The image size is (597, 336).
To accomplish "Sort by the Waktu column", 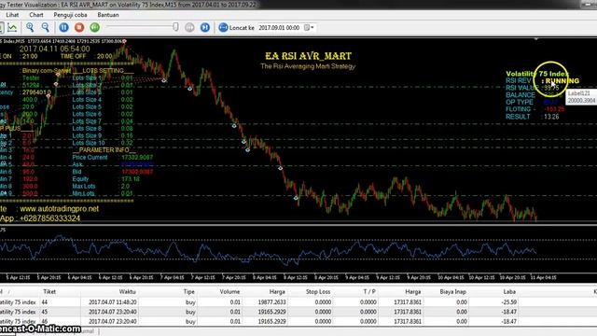I will click(127, 291).
